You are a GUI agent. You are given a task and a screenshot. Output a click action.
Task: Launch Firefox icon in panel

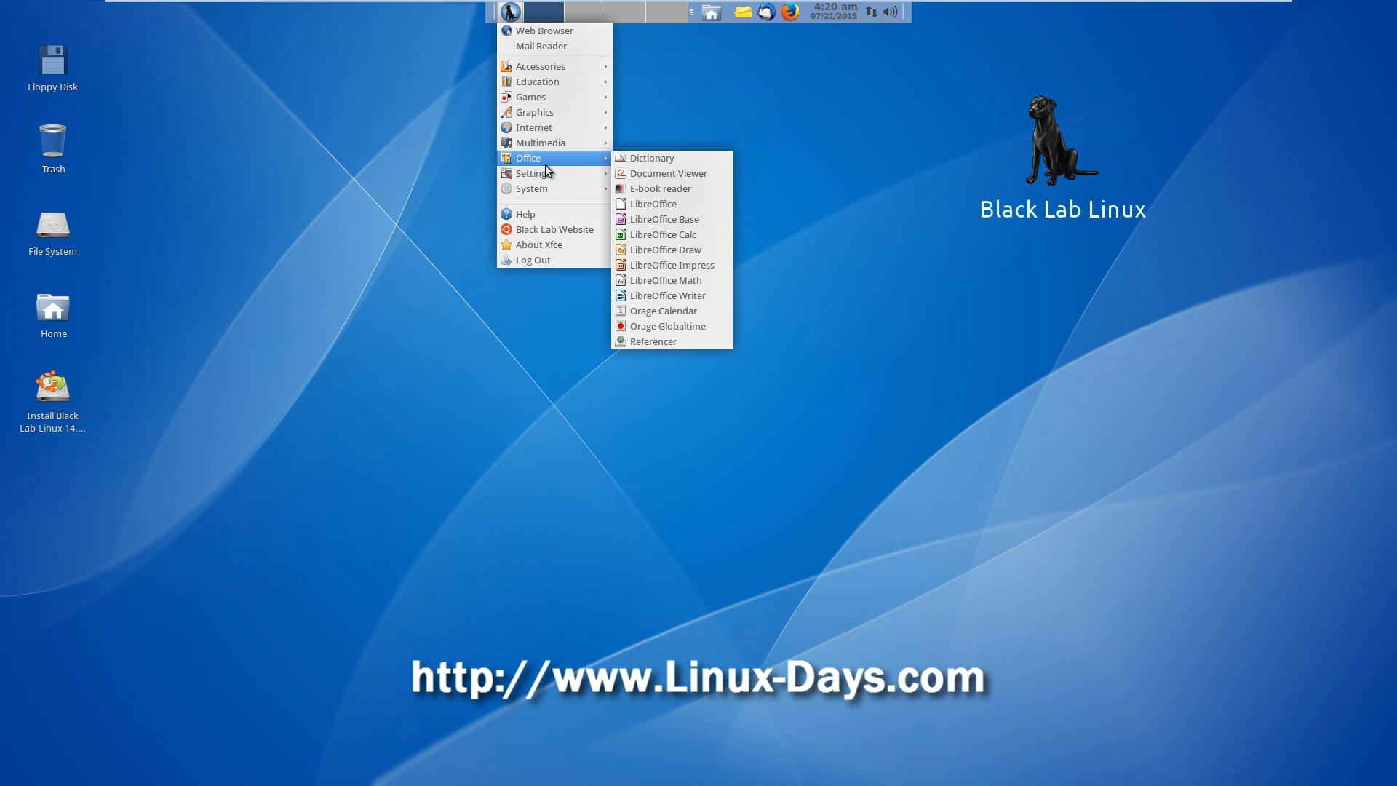tap(789, 12)
